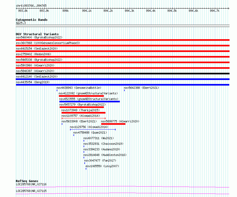237x197 pixels.
Task: Click the RefSeq Genes track title
Action: [27, 181]
